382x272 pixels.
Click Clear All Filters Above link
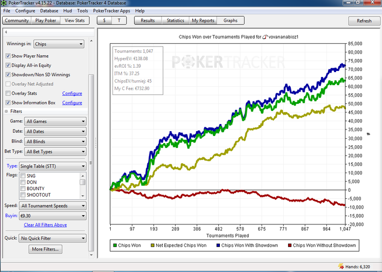click(45, 225)
